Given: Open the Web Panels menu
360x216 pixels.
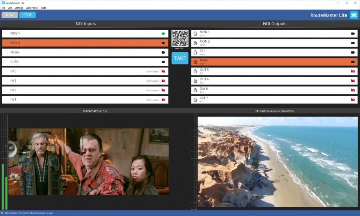Looking at the screenshot, I should (x=32, y=8).
